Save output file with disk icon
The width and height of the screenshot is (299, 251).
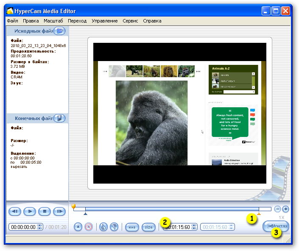point(59,118)
